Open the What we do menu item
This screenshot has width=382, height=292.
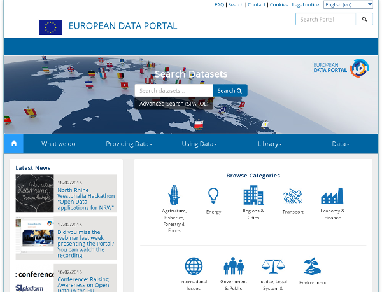pos(58,144)
